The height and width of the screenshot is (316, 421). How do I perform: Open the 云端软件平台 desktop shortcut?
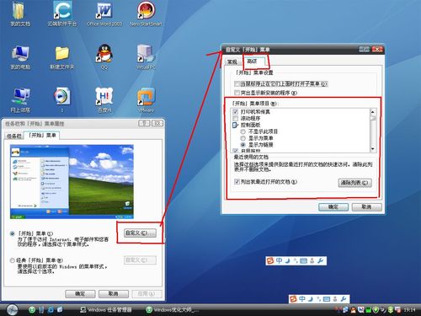62,13
